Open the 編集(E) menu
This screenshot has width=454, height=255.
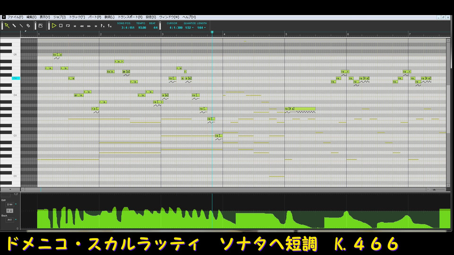(31, 17)
